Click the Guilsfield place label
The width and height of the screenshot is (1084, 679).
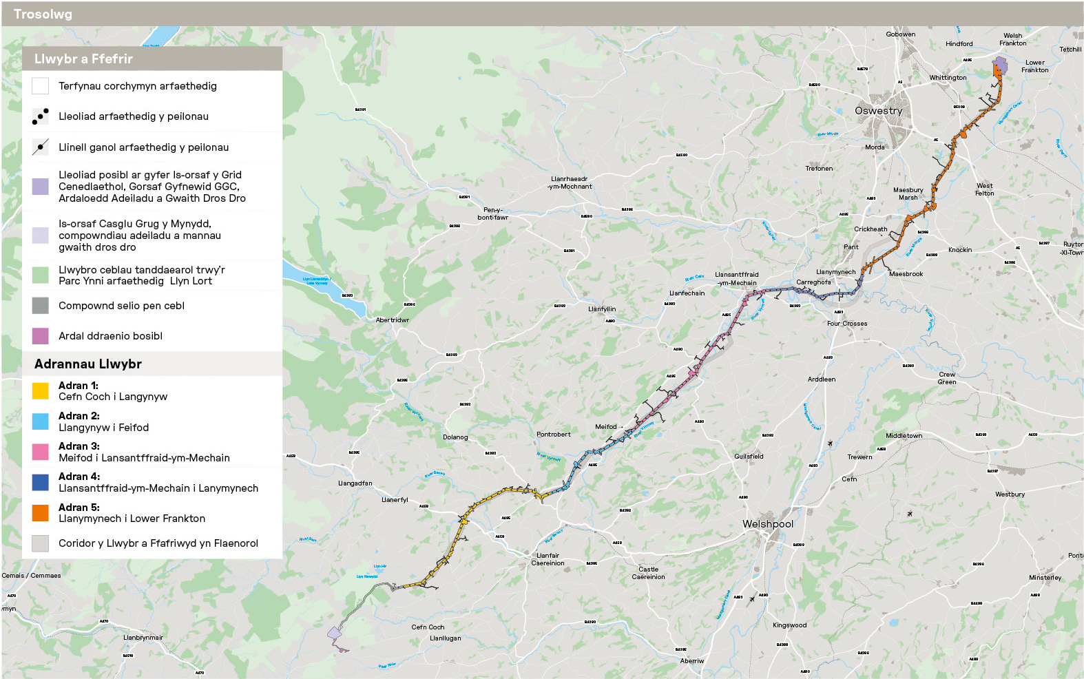[x=749, y=457]
